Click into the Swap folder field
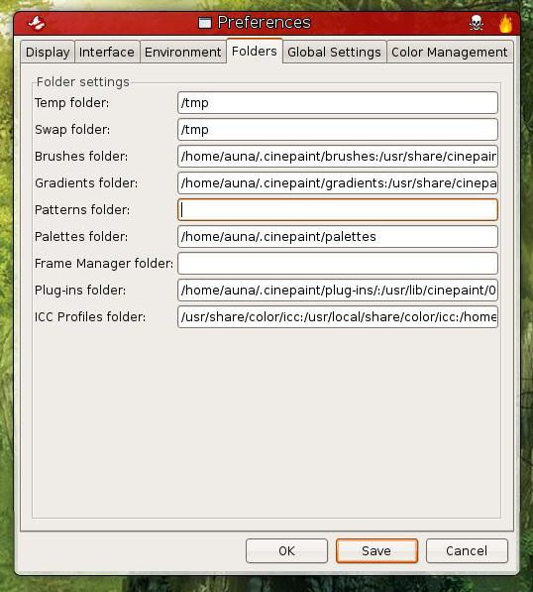This screenshot has height=592, width=533. pyautogui.click(x=338, y=130)
